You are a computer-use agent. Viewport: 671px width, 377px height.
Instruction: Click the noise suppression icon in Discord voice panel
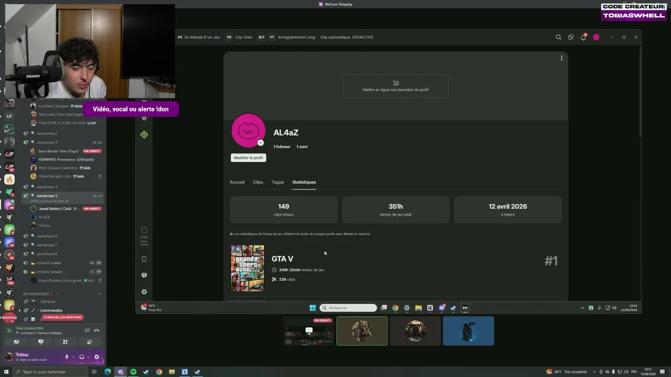click(x=87, y=330)
